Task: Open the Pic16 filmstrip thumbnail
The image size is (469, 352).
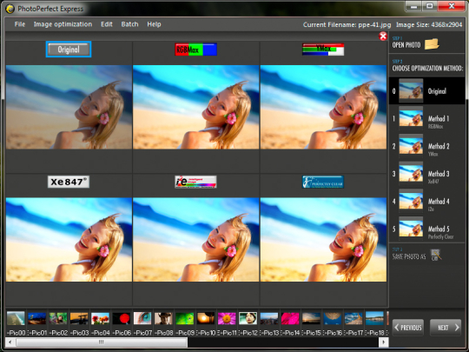Action: pos(333,318)
